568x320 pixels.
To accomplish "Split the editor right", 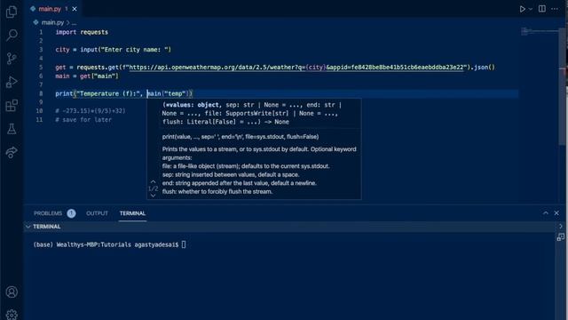I will (x=542, y=9).
